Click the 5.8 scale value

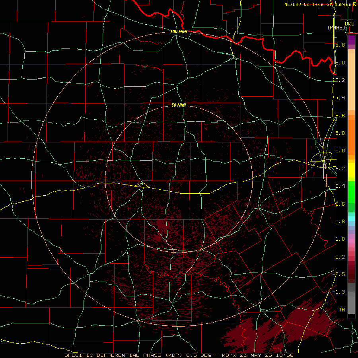340,133
